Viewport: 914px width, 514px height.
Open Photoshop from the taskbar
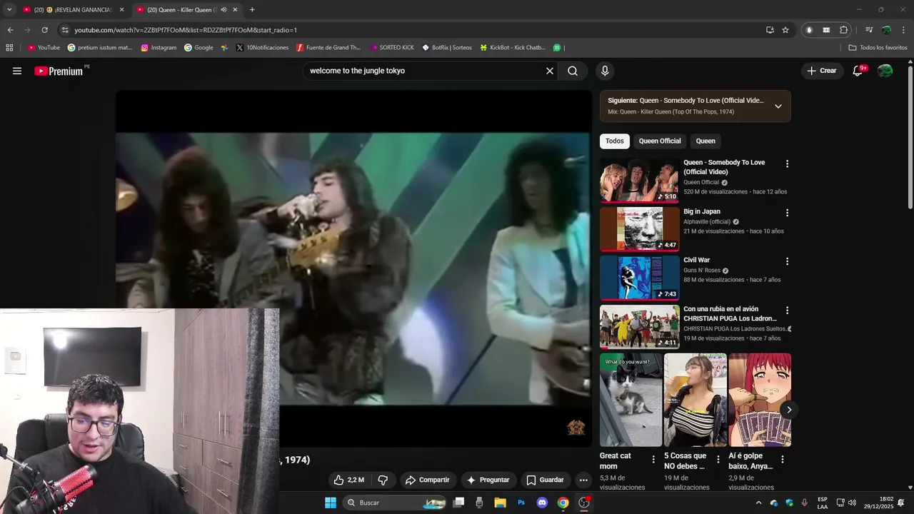pyautogui.click(x=521, y=503)
